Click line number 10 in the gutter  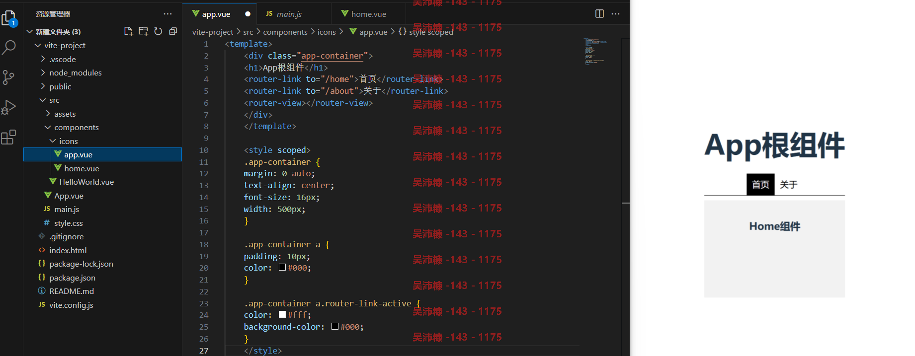point(204,150)
